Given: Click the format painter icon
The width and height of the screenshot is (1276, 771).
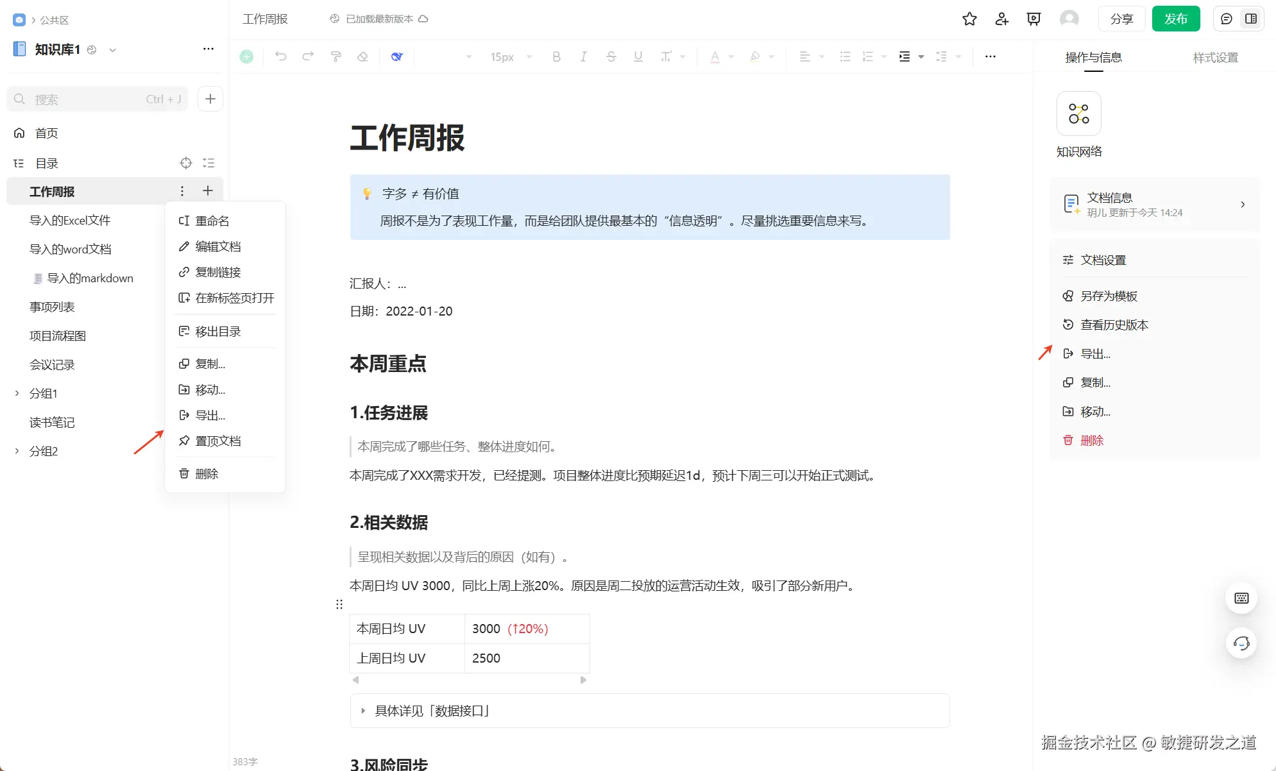Looking at the screenshot, I should (336, 56).
